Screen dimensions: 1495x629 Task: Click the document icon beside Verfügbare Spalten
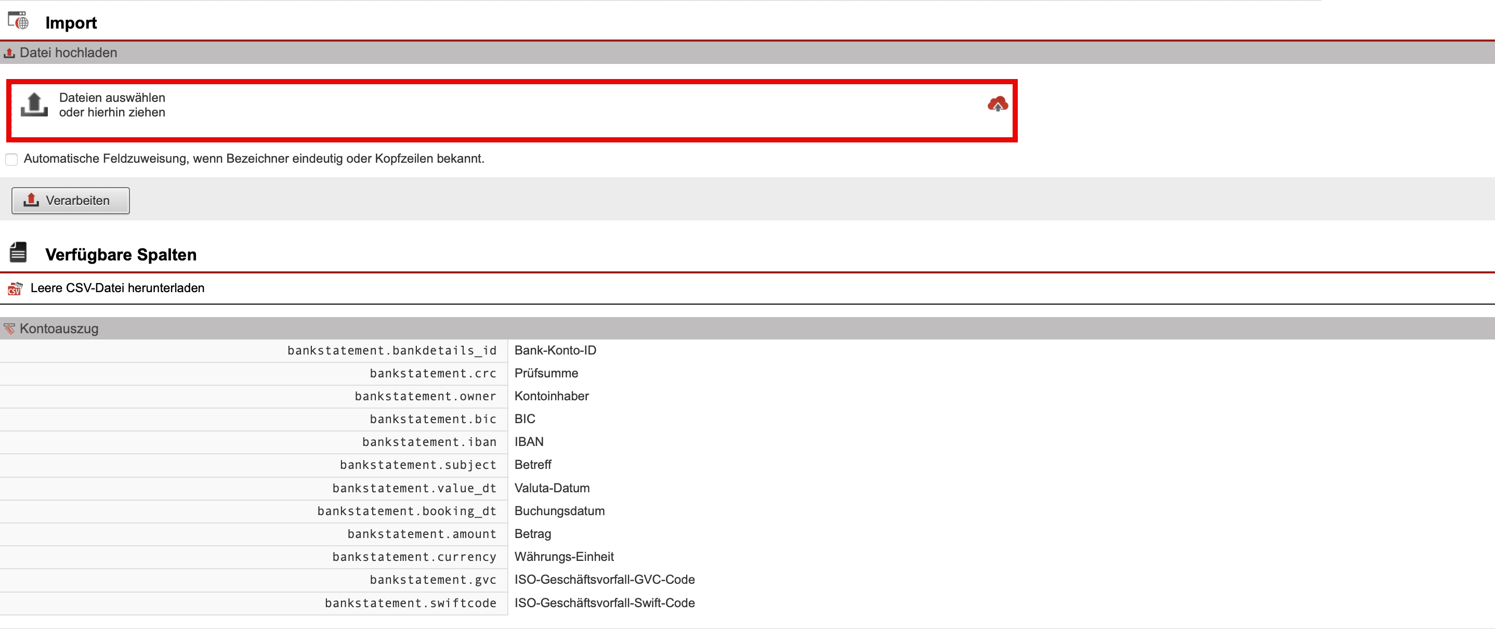click(x=18, y=253)
